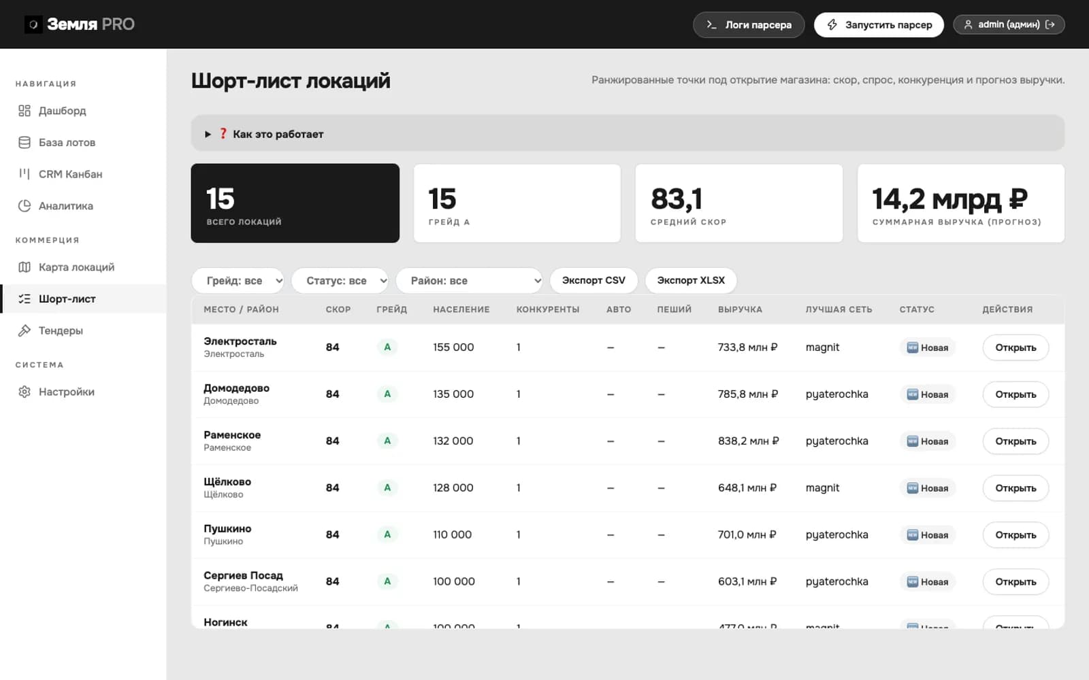The width and height of the screenshot is (1089, 680).
Task: Click the Земля PRO logo icon
Action: tap(33, 24)
